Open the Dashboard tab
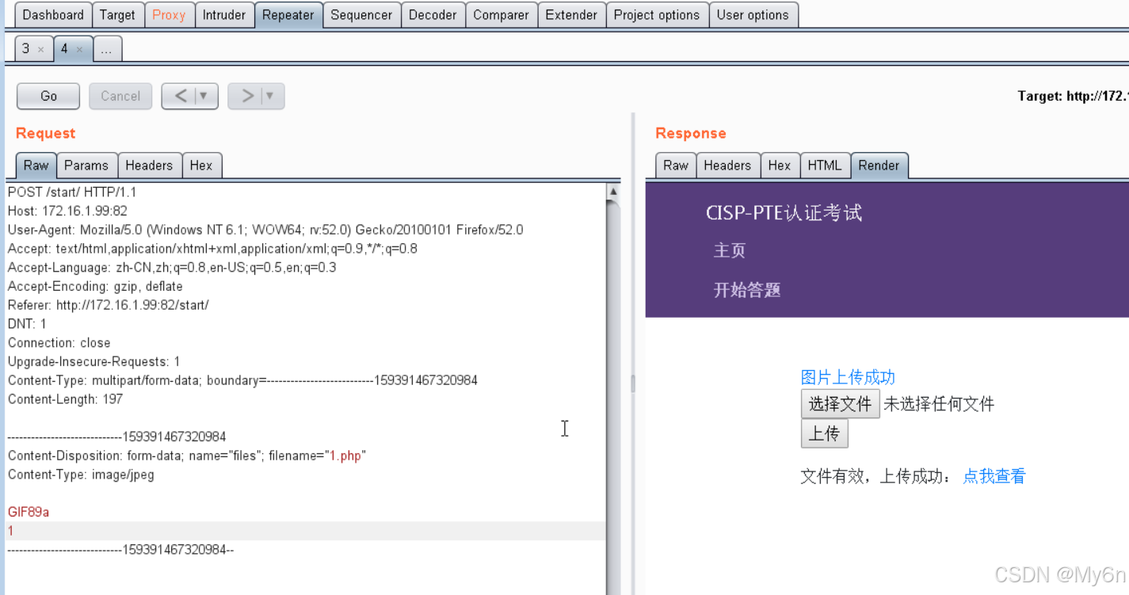Viewport: 1129px width, 595px height. 53,15
